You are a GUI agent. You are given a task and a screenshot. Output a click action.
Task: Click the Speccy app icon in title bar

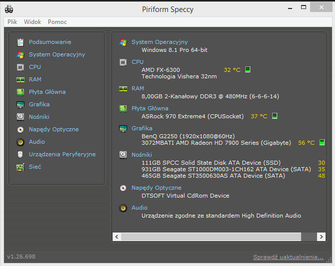click(9, 9)
